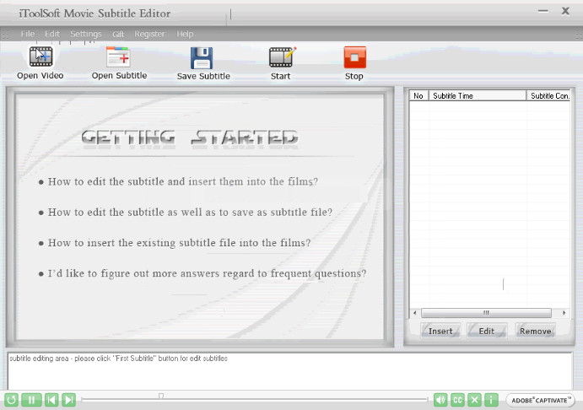Open the File menu
583x410 pixels.
(x=28, y=34)
